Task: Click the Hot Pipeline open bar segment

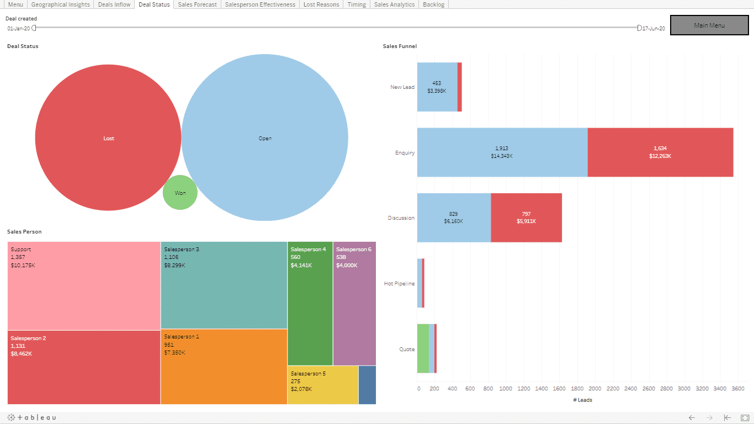Action: pos(420,283)
